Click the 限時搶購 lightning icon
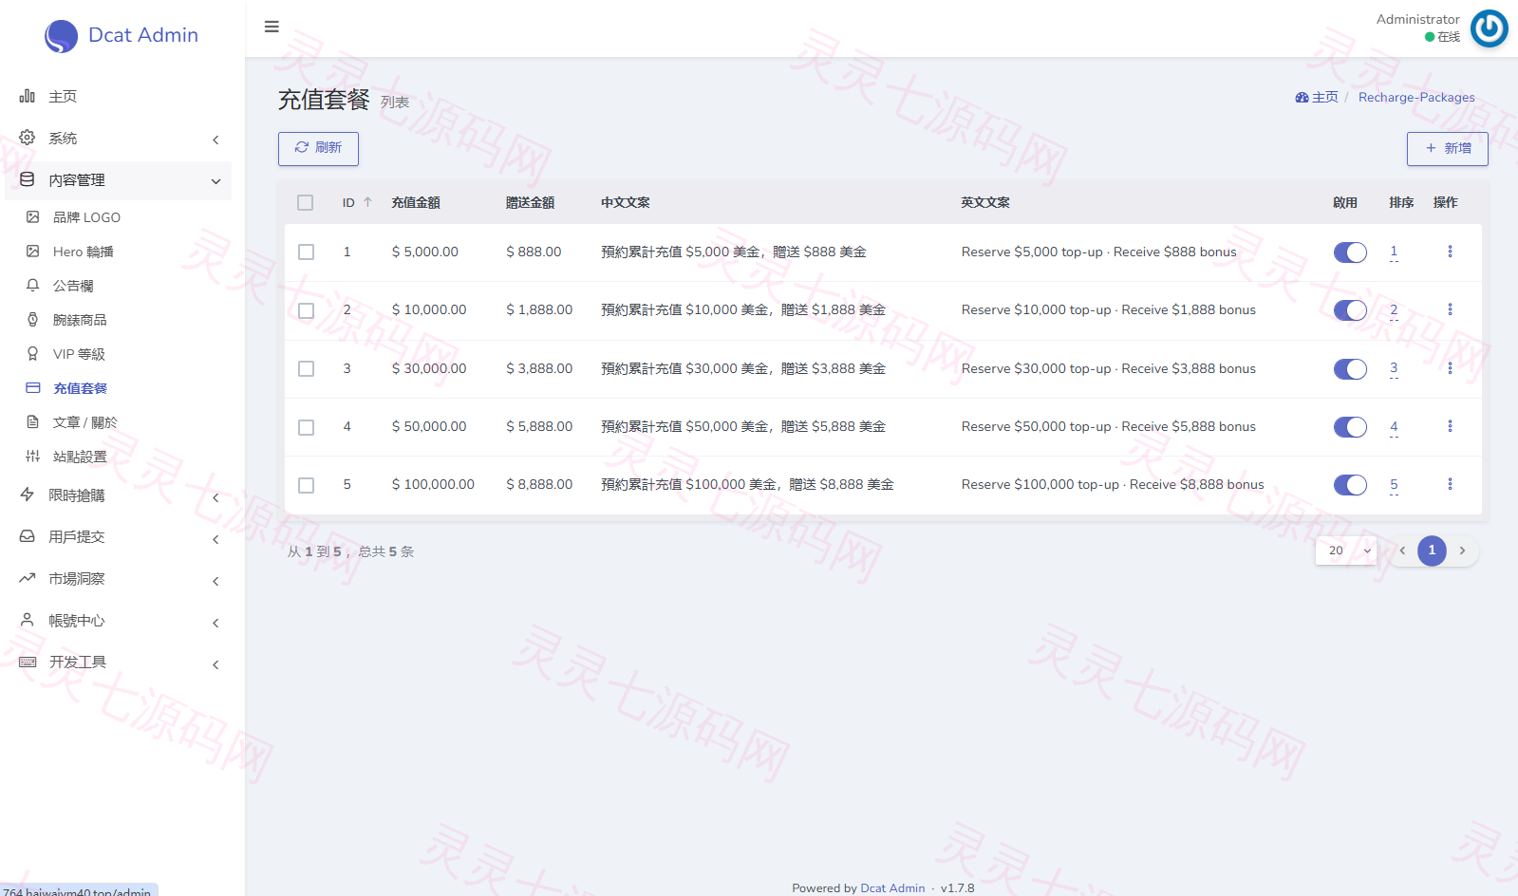1518x896 pixels. (x=28, y=495)
